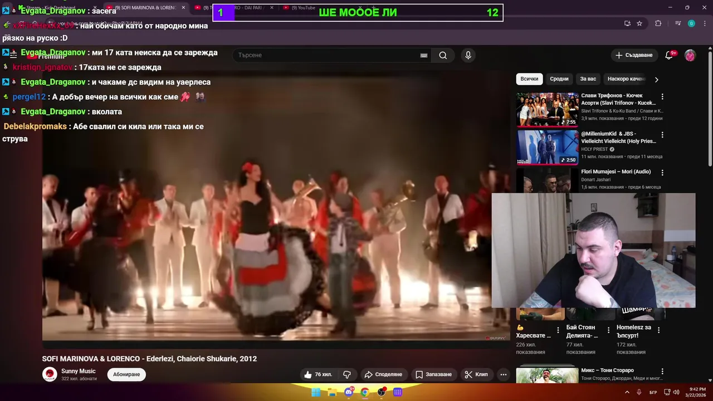Click the Абониране subscribe button

pyautogui.click(x=126, y=374)
